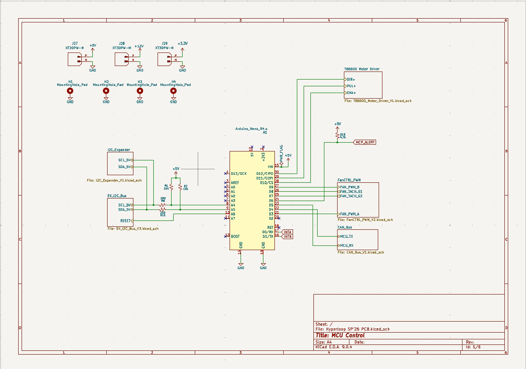Screen dimensions: 526x369
Task: Click the MCU_RX sheet pin
Action: coord(345,245)
